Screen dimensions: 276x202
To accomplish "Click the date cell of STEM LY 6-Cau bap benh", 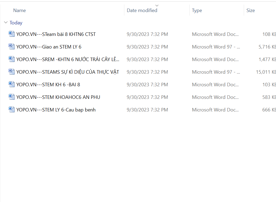I will click(x=147, y=110).
